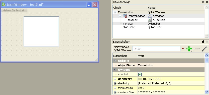
Task: Click the property Filter input field
Action: 156,49
